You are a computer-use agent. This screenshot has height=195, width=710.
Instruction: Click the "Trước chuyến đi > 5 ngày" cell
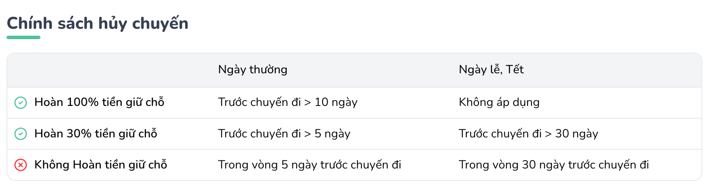(x=284, y=134)
